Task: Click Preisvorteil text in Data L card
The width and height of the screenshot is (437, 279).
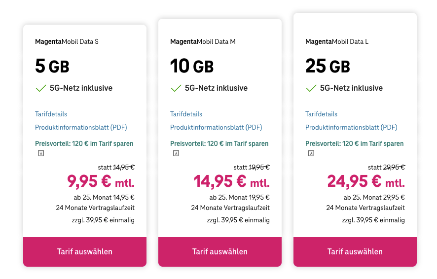Action: point(354,144)
